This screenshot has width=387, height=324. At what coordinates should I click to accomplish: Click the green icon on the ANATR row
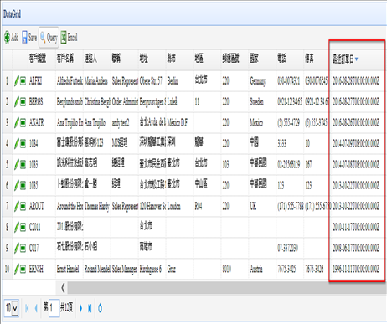coord(23,123)
